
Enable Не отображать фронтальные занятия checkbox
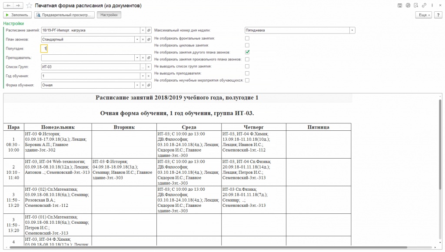click(247, 38)
